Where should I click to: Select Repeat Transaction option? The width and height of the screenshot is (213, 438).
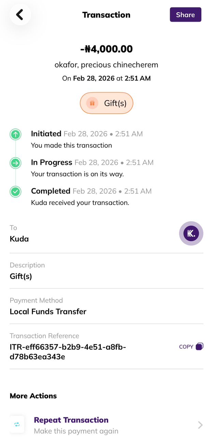tap(71, 420)
